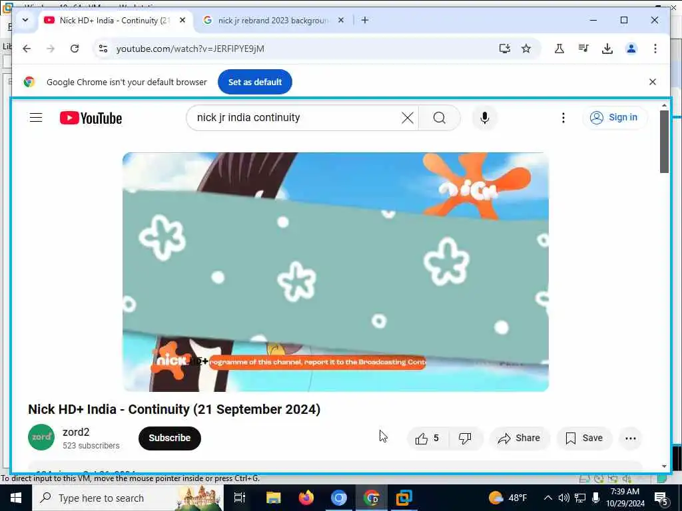Open the media controls icon
The height and width of the screenshot is (511, 682).
tap(583, 49)
